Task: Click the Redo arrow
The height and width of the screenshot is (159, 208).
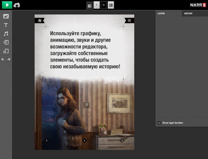Action: click(9, 59)
